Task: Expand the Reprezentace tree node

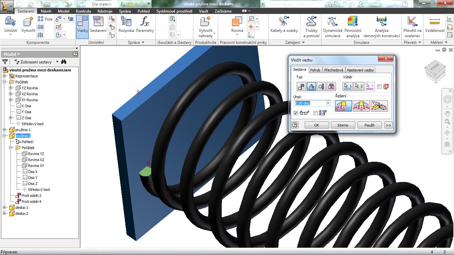Action: tap(4, 76)
